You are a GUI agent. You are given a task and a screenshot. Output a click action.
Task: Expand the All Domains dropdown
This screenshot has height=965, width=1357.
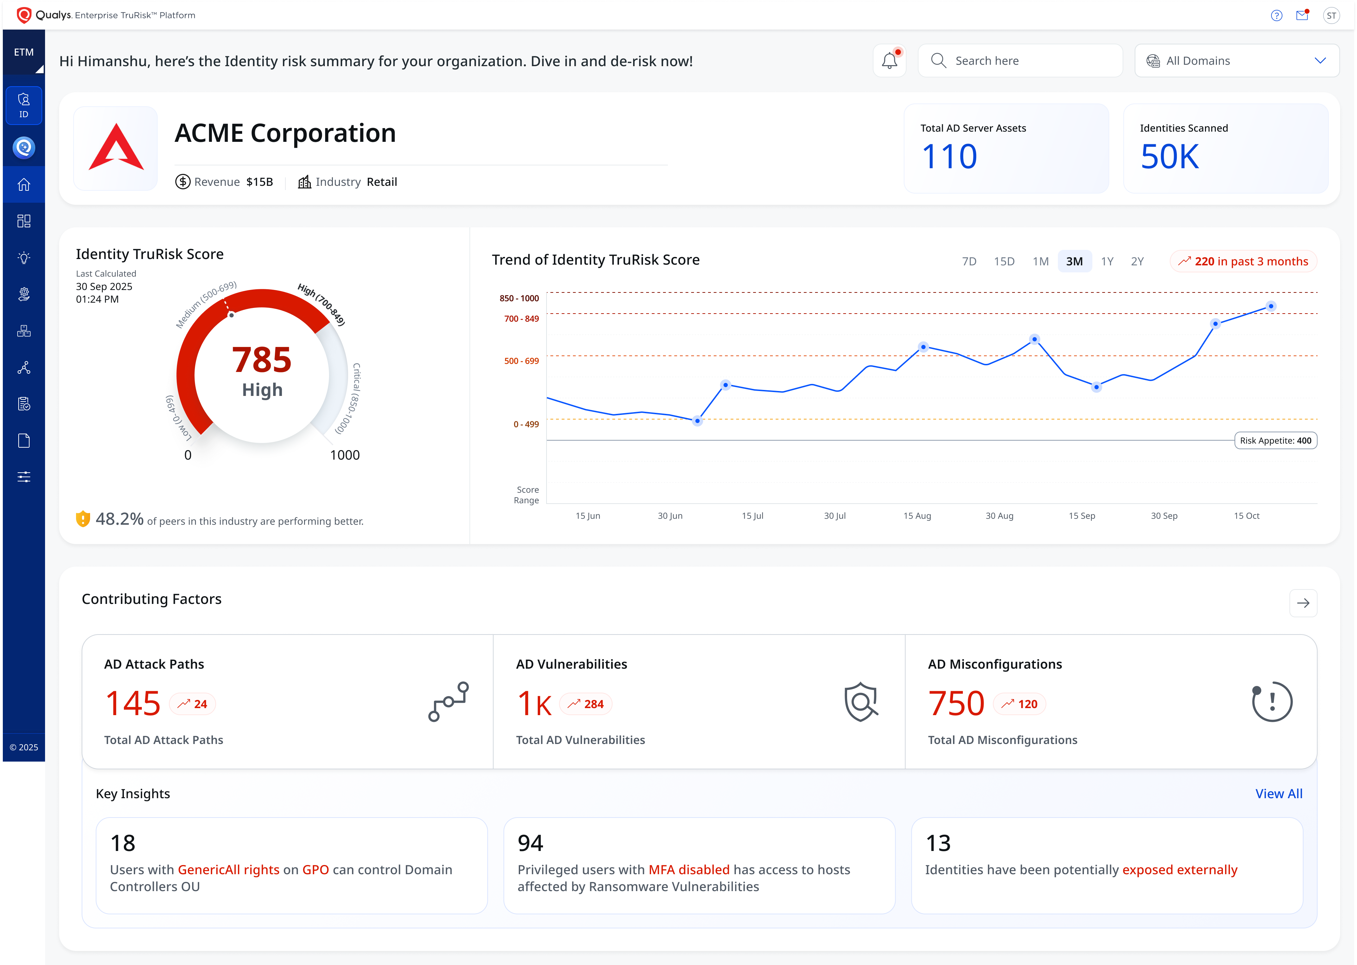[x=1236, y=61]
